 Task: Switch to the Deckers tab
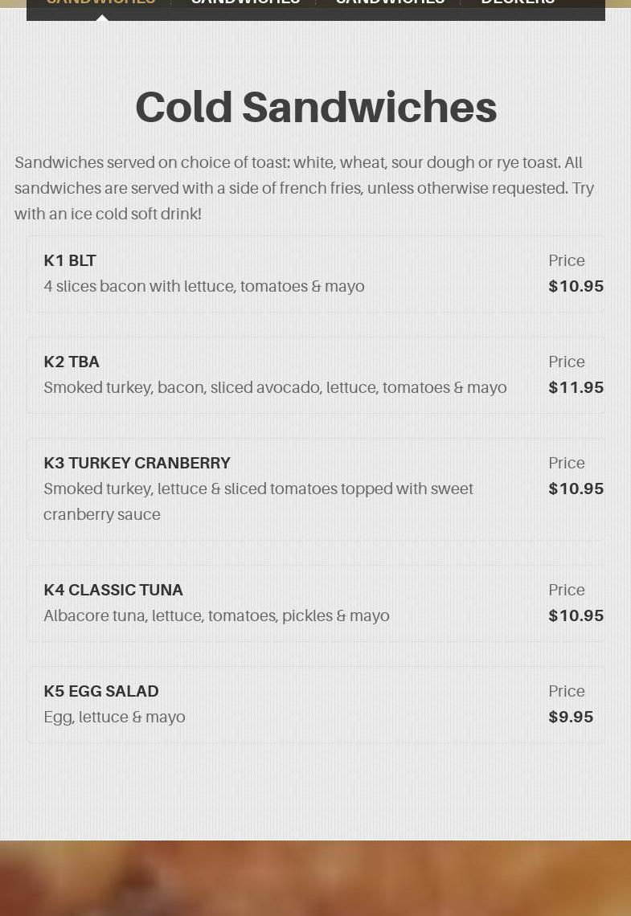pyautogui.click(x=518, y=3)
